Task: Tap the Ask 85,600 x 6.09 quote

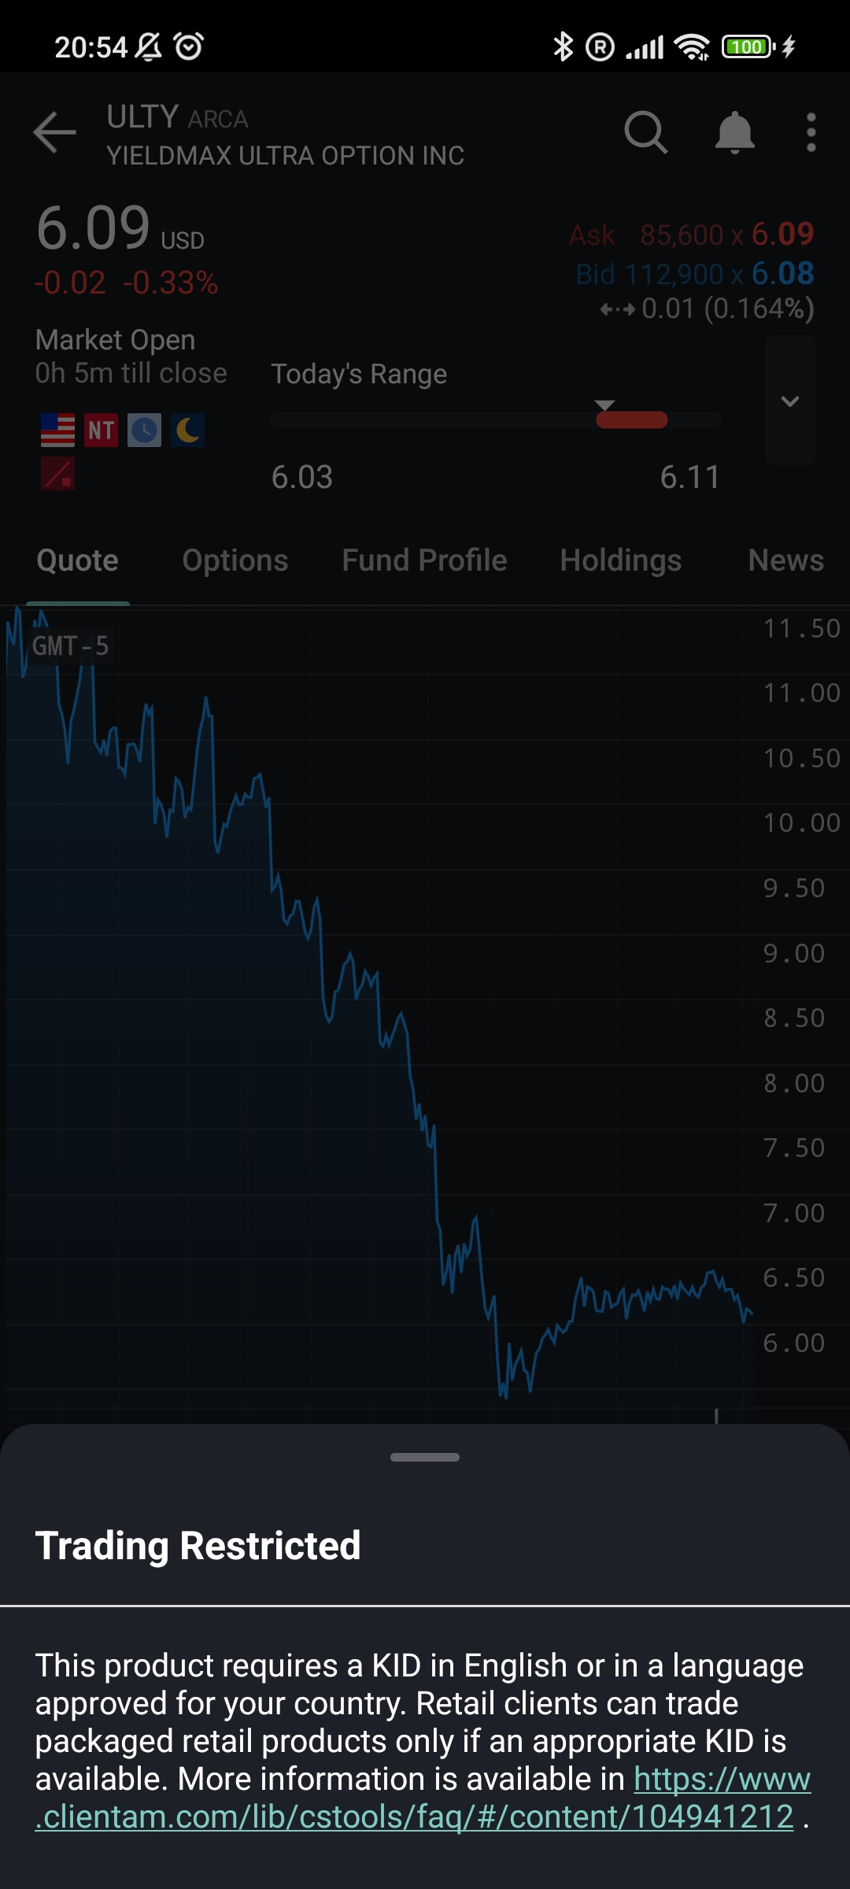Action: click(691, 235)
